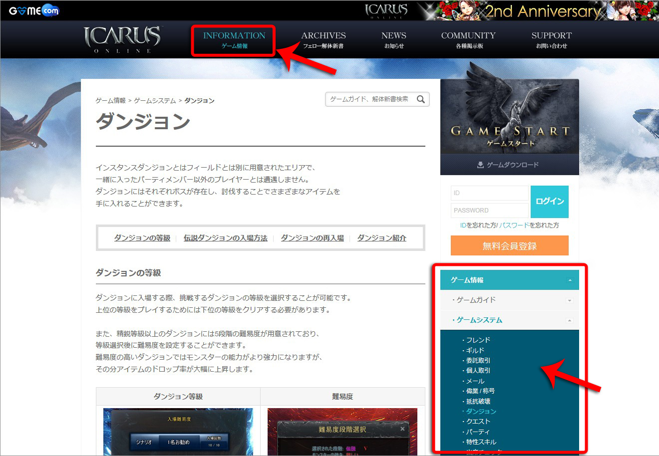Jump to ダンジョンの再入場 anchor link
The height and width of the screenshot is (456, 659).
pos(313,238)
